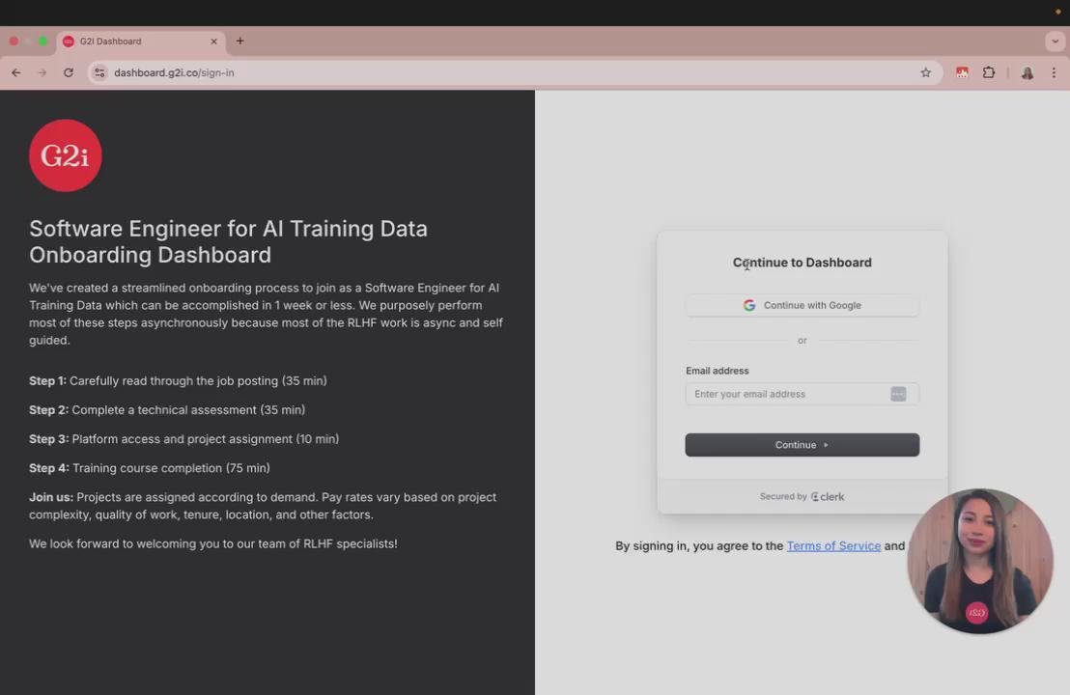Screen dimensions: 1070x695
Task: Bookmark this page with the star icon
Action: (x=925, y=72)
